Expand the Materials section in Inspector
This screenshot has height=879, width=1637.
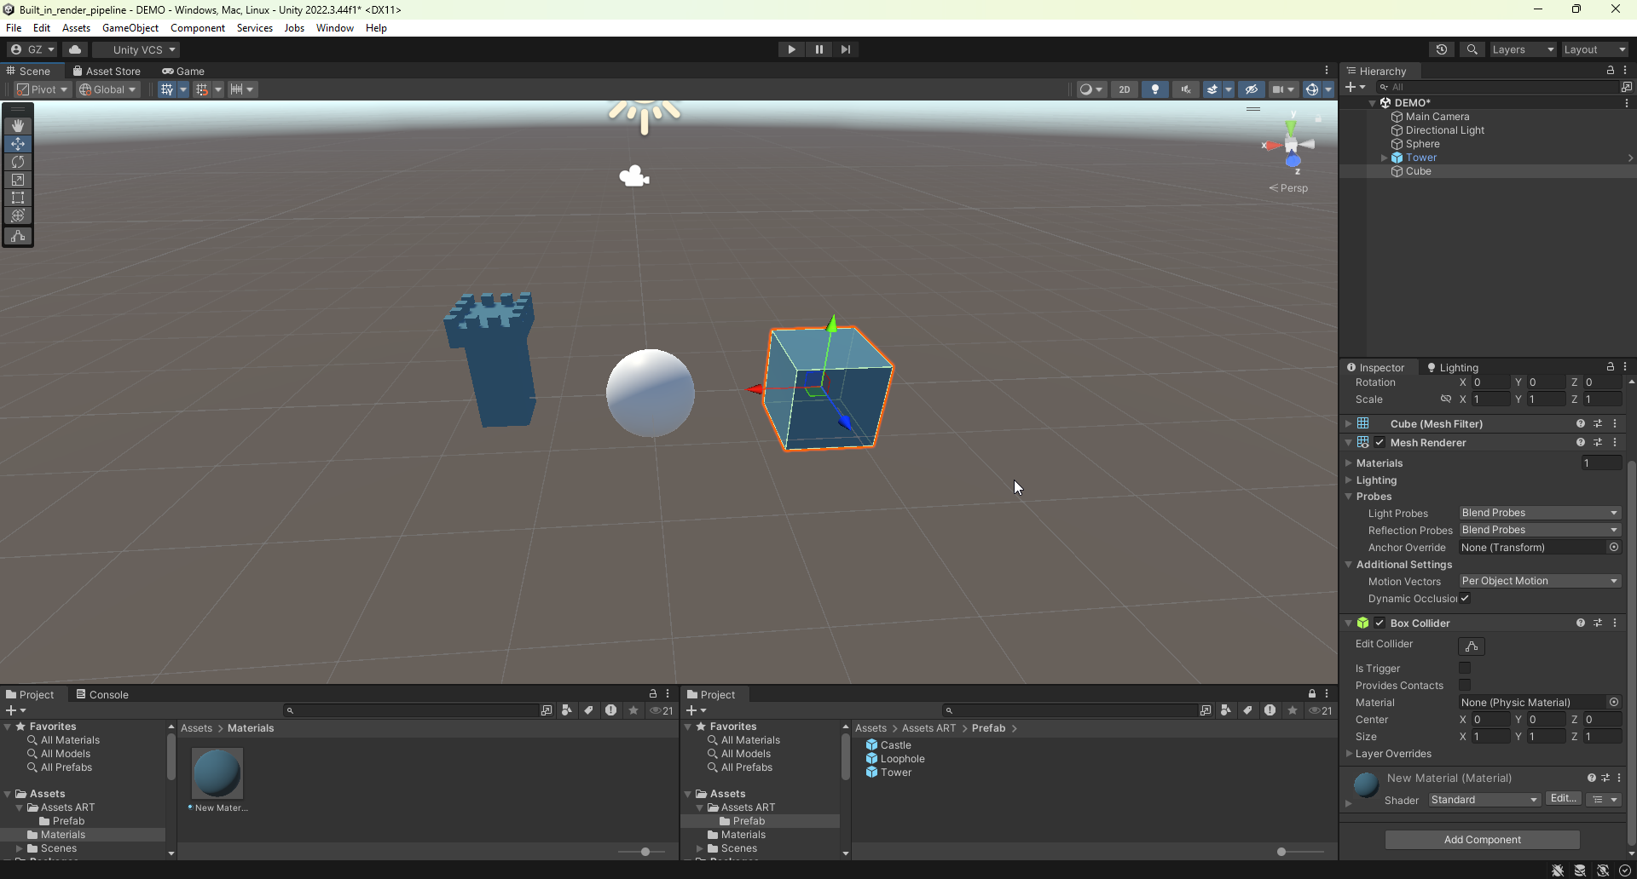1349,463
